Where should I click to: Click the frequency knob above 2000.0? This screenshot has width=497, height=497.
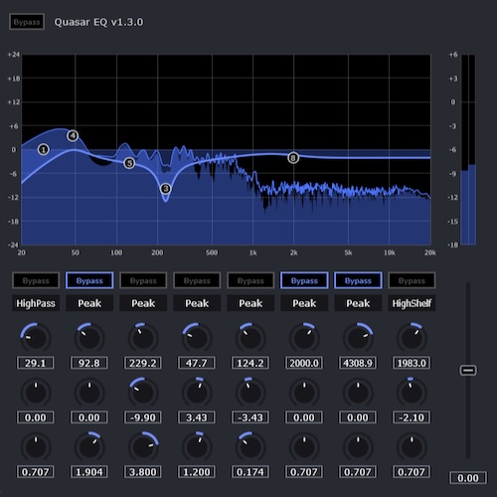point(304,338)
